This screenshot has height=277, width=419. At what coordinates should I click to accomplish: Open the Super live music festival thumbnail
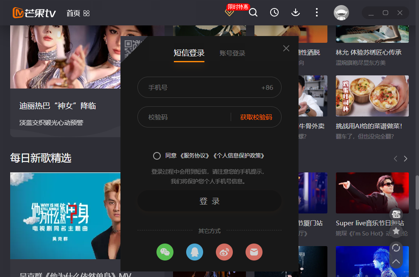click(372, 193)
